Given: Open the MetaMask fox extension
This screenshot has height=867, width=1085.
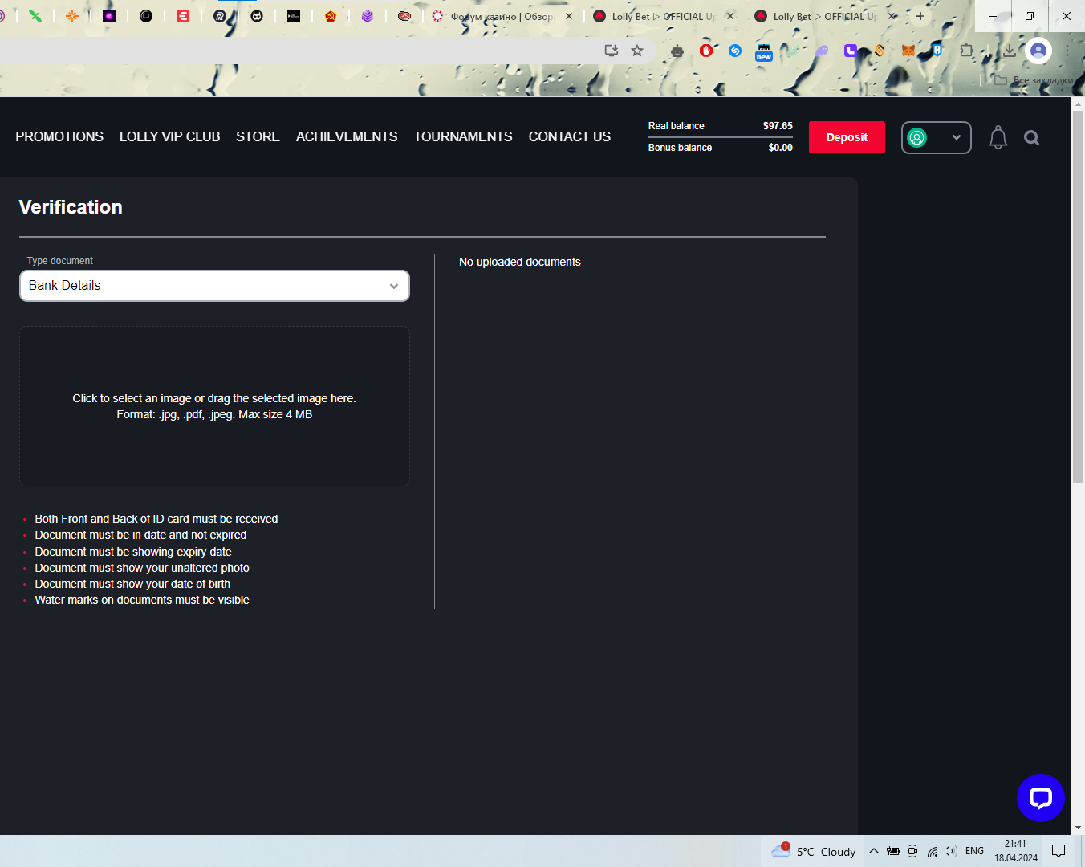Looking at the screenshot, I should coord(908,51).
